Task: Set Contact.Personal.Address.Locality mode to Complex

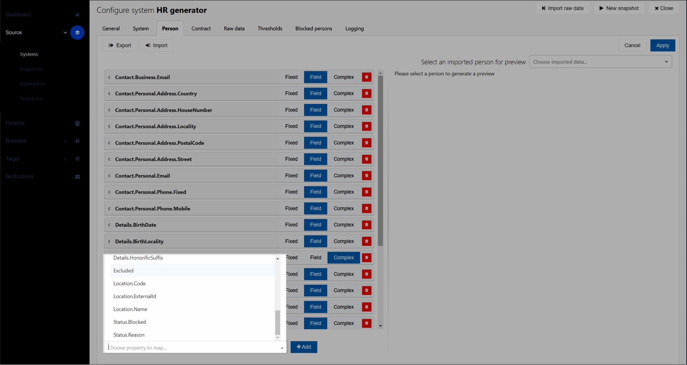Action: pyautogui.click(x=343, y=126)
